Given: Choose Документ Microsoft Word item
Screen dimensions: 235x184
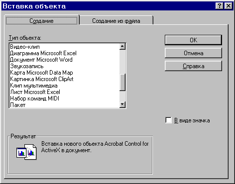Looking at the screenshot, I should pyautogui.click(x=64, y=60).
